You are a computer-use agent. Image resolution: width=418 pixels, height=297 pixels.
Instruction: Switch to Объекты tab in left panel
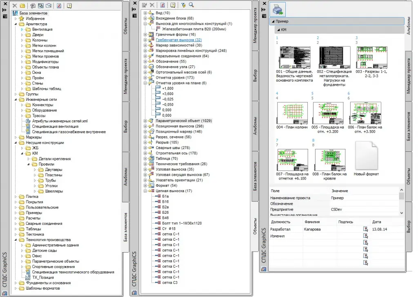click(126, 26)
